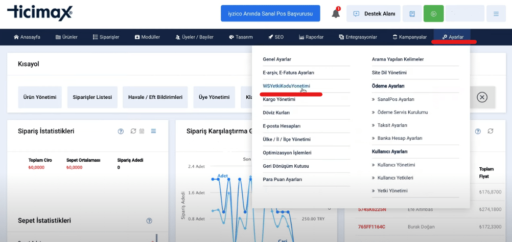Close the Kısayol panel with the X icon
Screen dimensions: 512x242
coord(482,97)
